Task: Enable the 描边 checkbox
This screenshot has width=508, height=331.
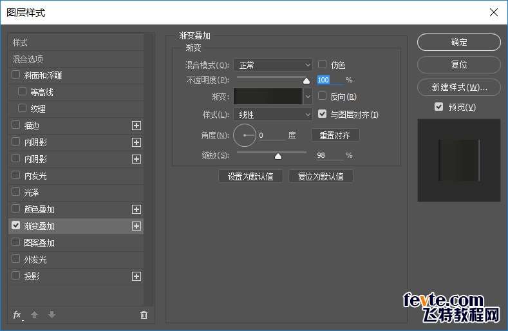Action: coord(15,125)
